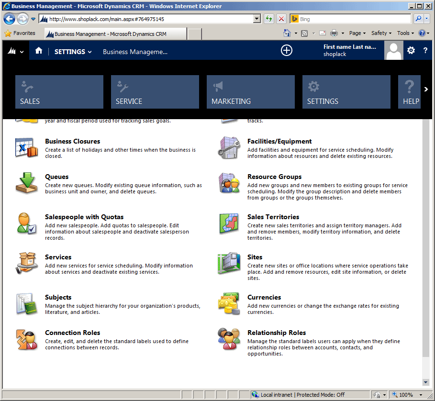The image size is (435, 401).
Task: Open the Queues inbox icon
Action: 26,183
